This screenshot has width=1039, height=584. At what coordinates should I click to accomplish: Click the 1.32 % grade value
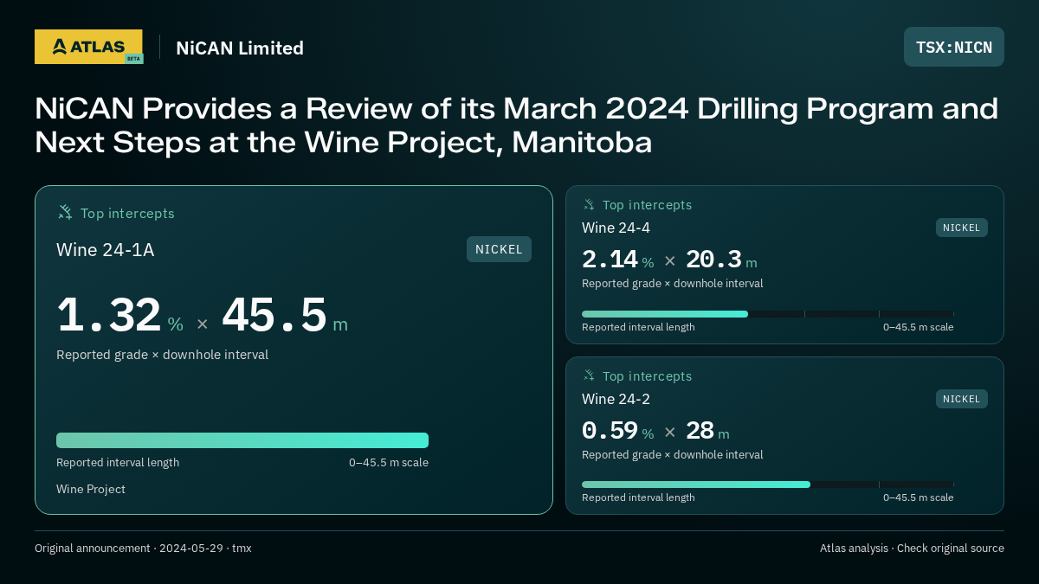pos(120,316)
